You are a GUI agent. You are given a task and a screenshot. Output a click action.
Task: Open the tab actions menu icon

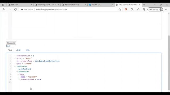[3, 5]
